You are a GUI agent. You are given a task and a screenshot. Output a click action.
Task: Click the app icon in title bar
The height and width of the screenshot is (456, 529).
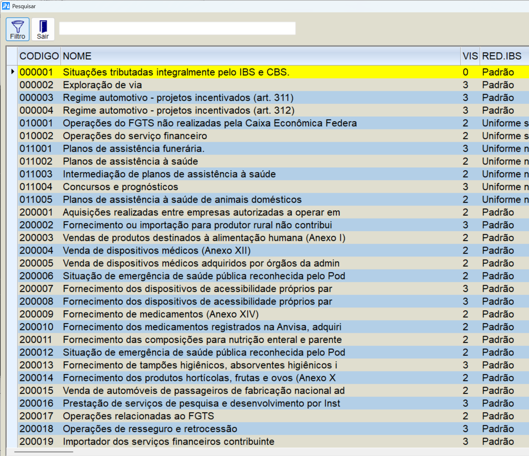(x=6, y=6)
